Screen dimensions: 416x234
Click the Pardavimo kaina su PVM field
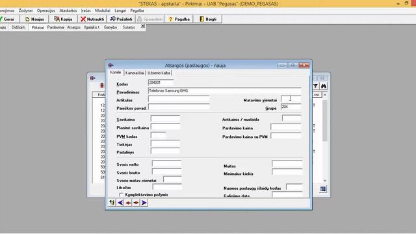pos(286,136)
